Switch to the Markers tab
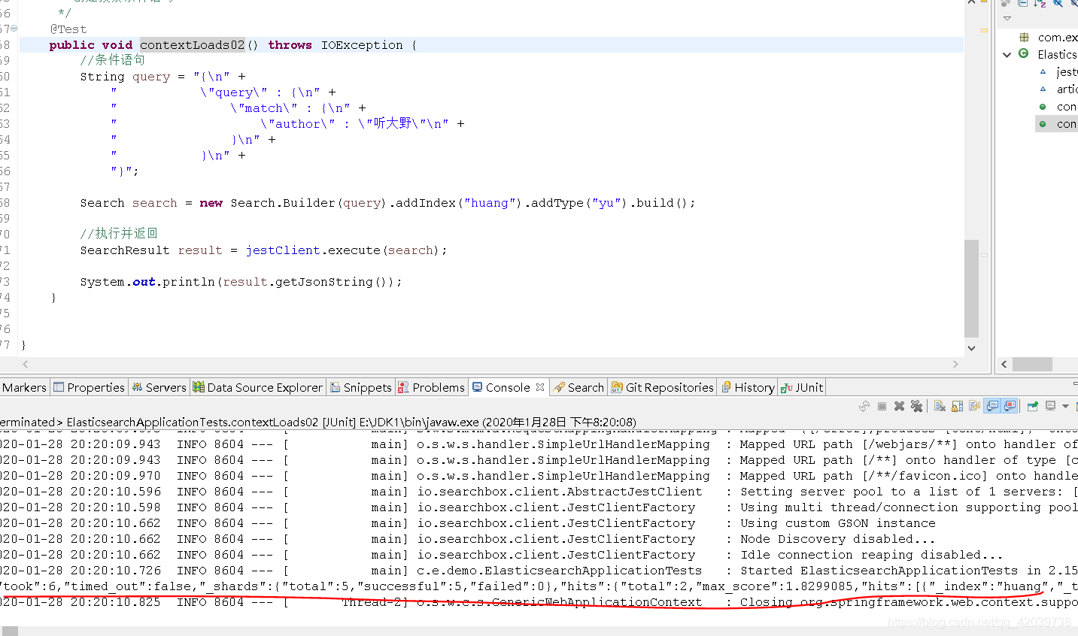 click(24, 387)
